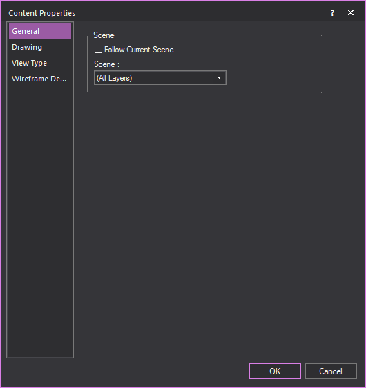Open the help question mark icon

tap(332, 13)
